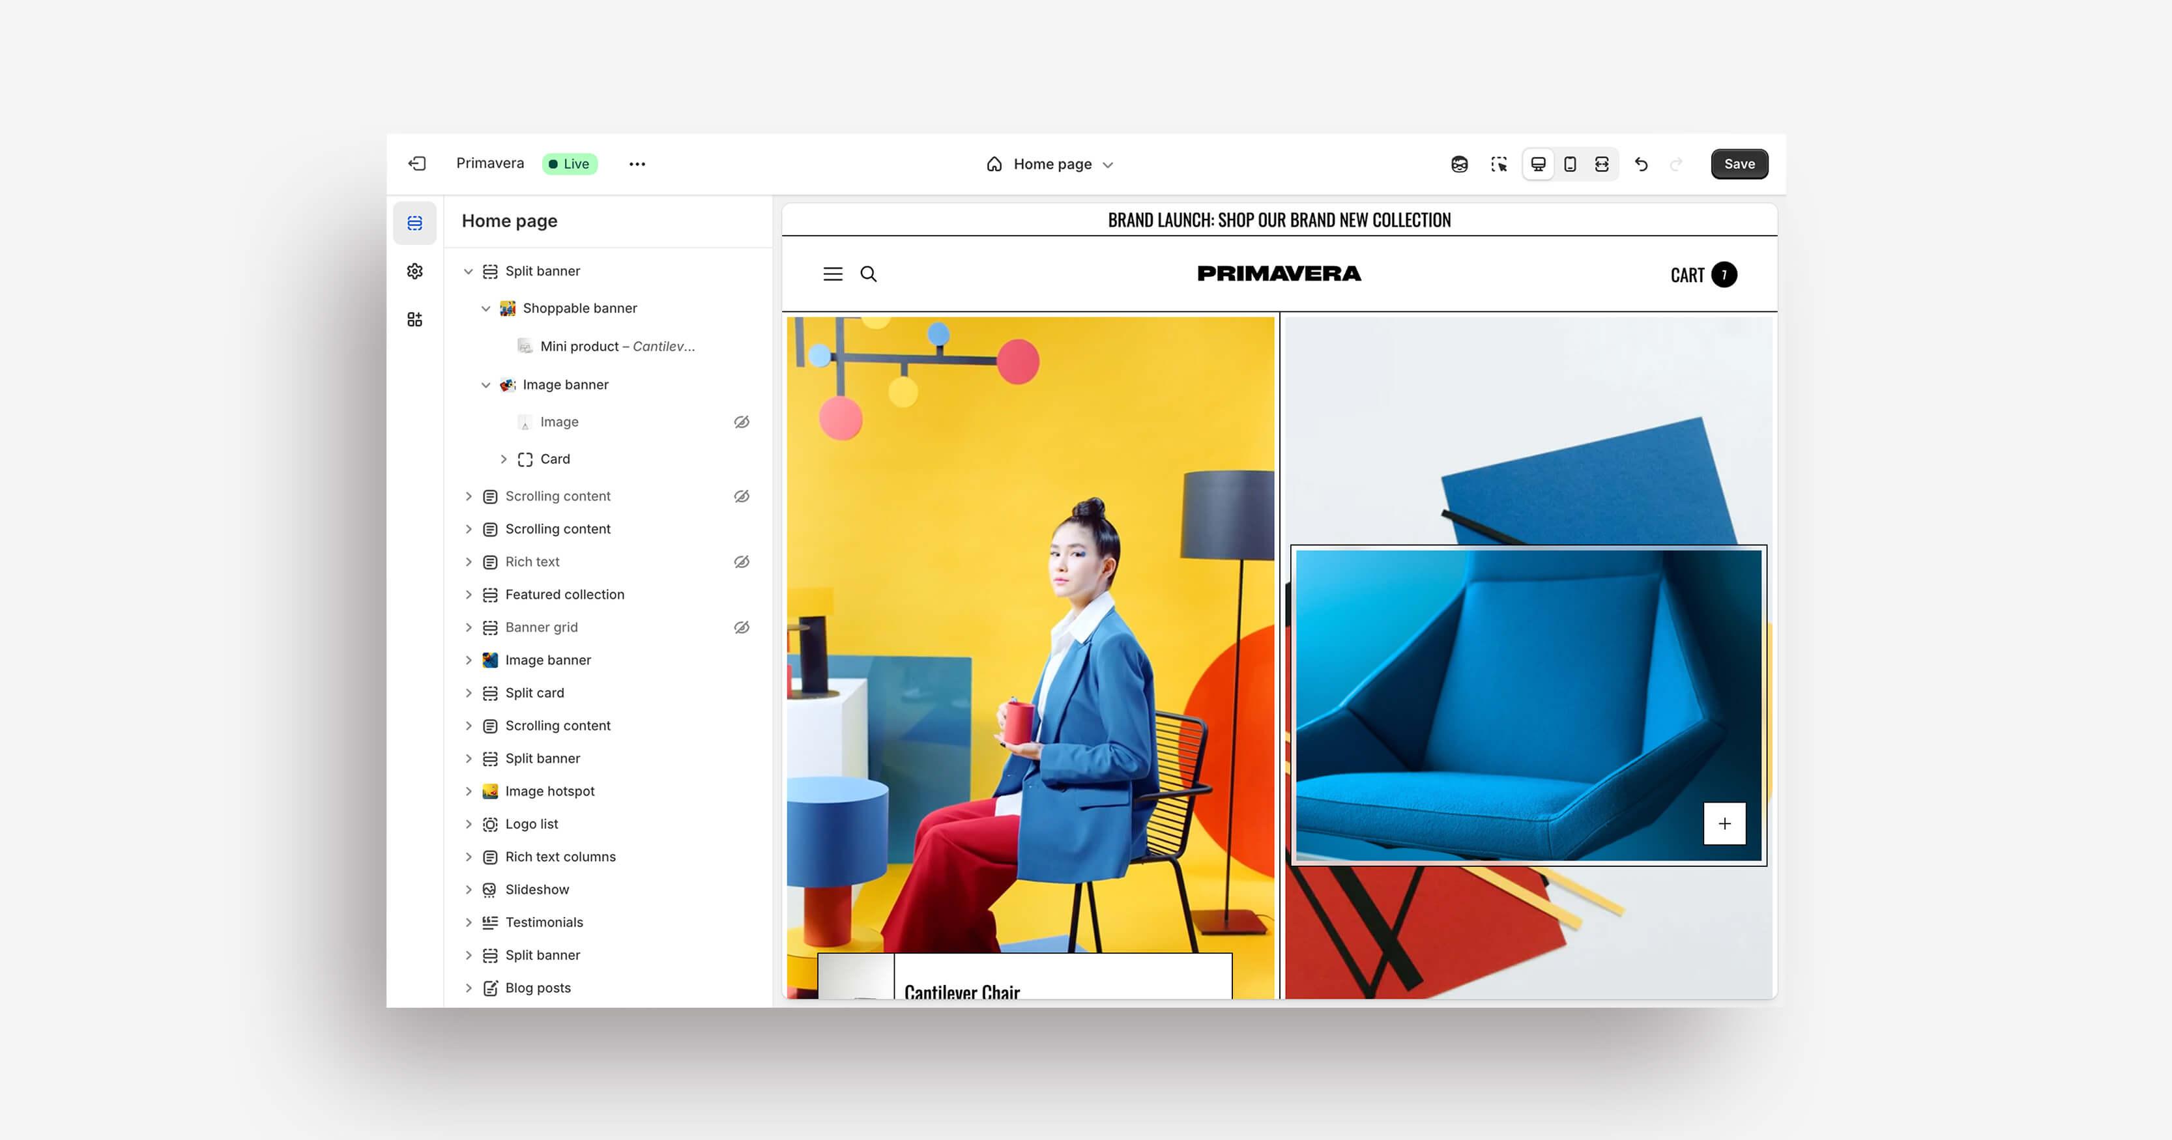Show the hidden Image block
This screenshot has height=1140, width=2172.
tap(741, 422)
